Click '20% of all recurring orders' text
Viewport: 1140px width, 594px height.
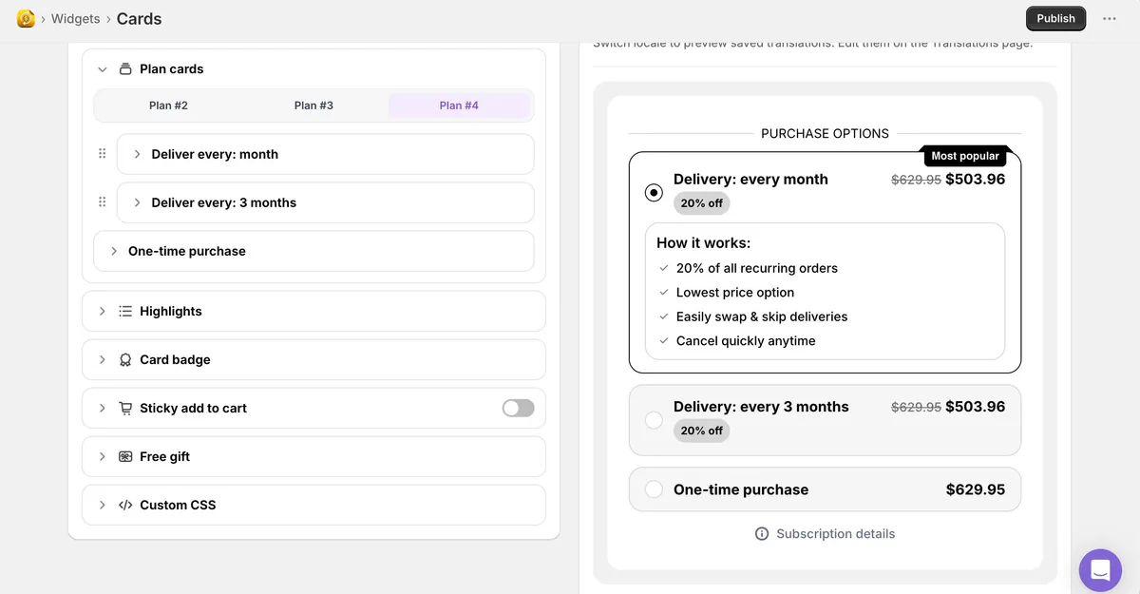tap(757, 268)
